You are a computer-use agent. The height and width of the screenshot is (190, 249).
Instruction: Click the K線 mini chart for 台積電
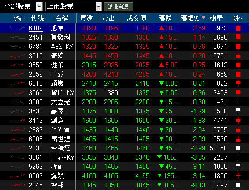(x=17, y=148)
